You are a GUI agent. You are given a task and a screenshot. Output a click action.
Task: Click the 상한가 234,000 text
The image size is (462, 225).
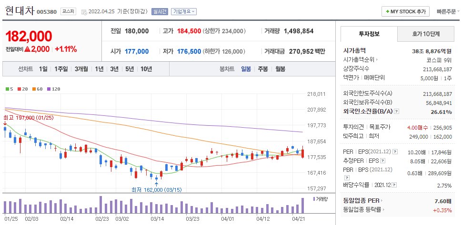click(x=224, y=31)
